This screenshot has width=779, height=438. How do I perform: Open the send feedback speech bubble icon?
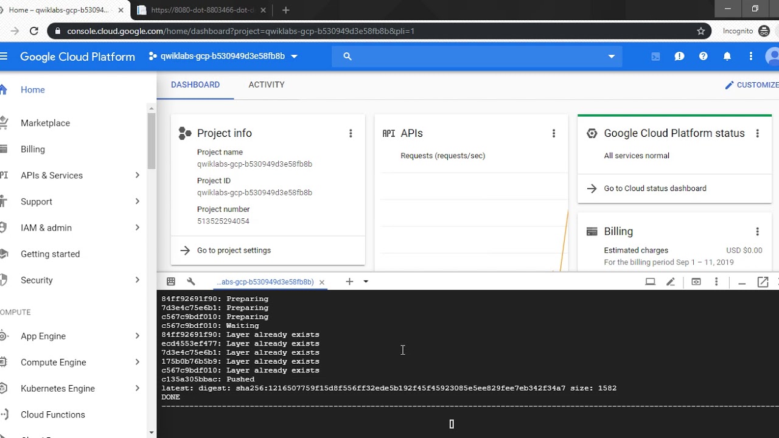(680, 57)
